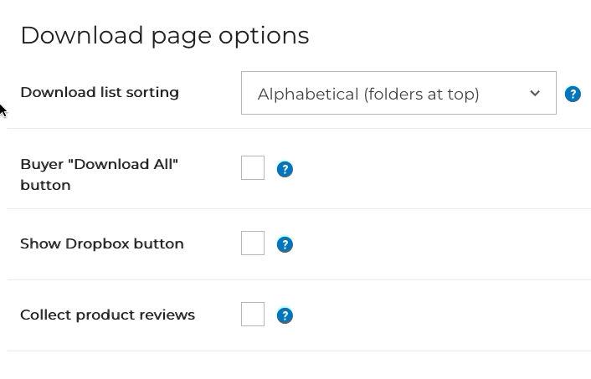Click the word "Alphabetical" inside the combo box
Viewport: 591px width, 379px height.
click(x=307, y=94)
